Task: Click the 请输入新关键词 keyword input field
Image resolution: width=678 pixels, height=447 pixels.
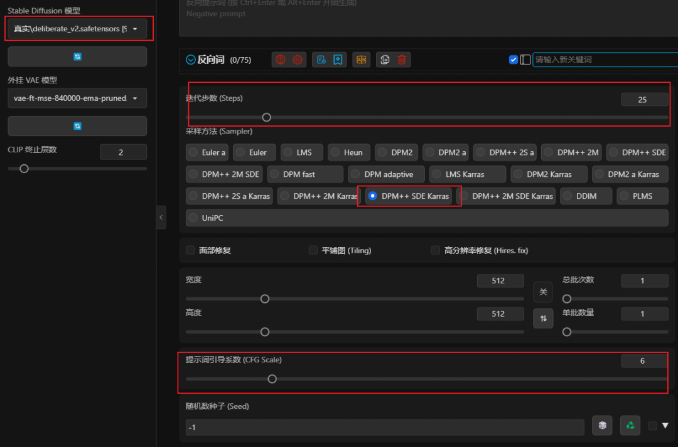Action: 603,60
